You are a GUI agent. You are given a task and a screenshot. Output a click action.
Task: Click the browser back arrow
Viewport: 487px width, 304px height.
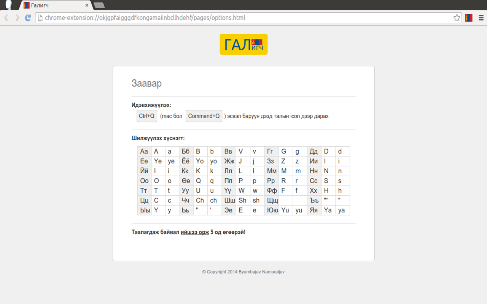pos(6,18)
